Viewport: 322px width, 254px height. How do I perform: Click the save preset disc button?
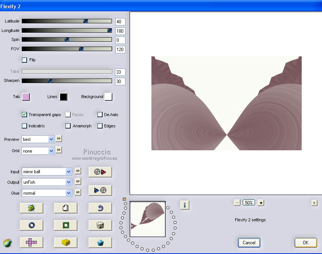pos(100,190)
